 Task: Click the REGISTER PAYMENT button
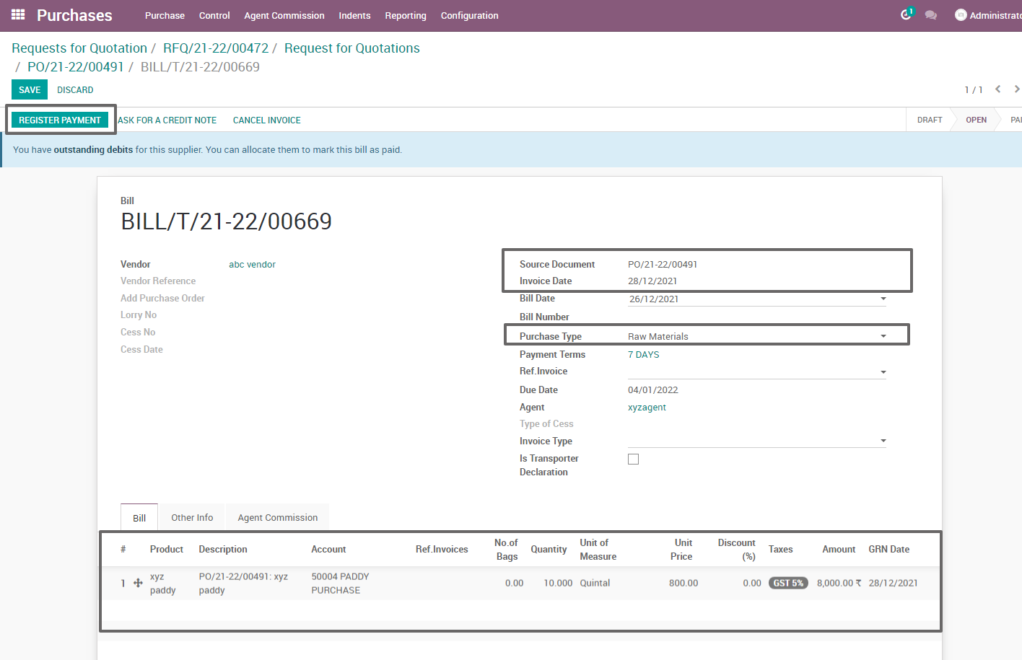tap(61, 120)
